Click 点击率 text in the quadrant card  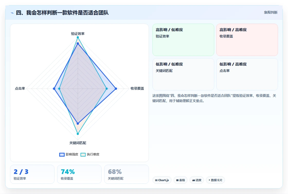(x=224, y=71)
